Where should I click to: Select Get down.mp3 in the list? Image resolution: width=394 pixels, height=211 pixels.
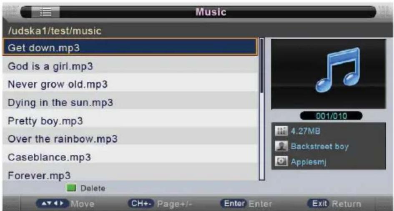130,47
